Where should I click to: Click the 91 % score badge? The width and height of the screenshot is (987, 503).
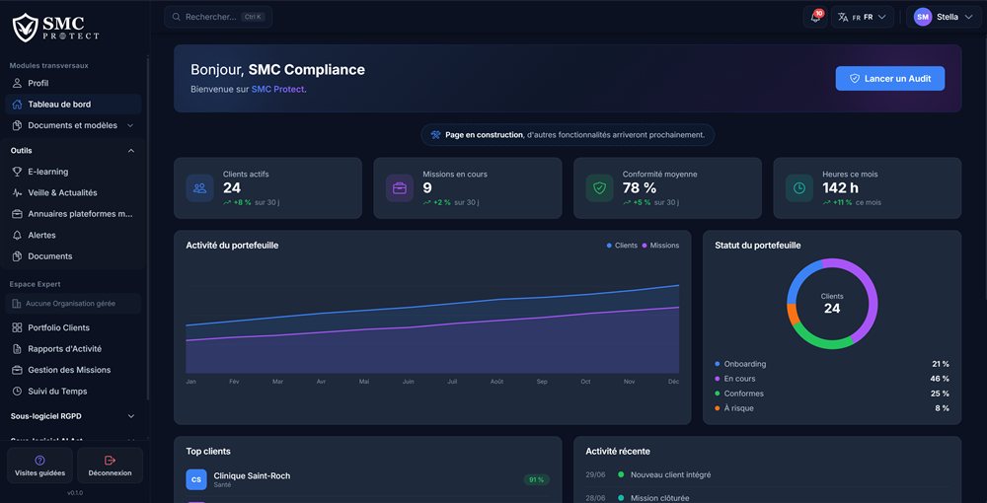point(536,479)
